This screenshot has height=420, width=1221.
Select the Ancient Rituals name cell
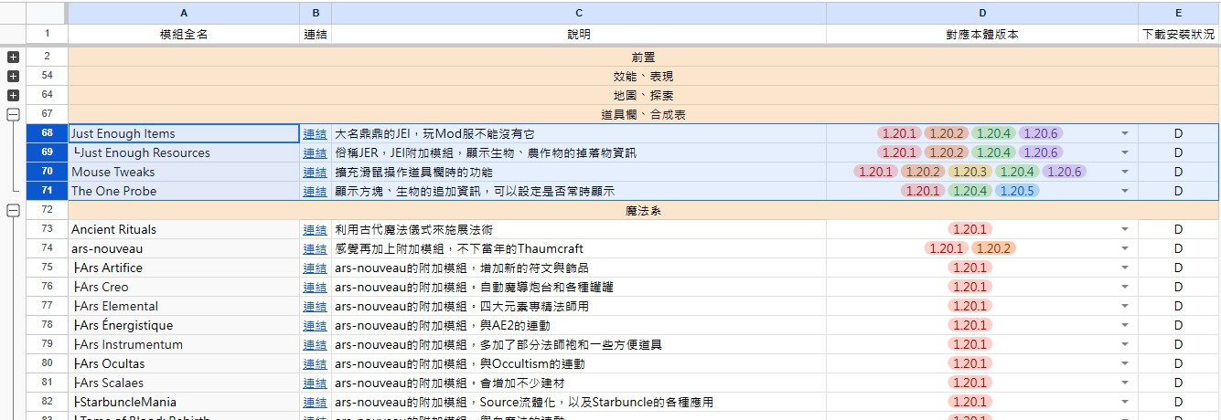click(184, 230)
